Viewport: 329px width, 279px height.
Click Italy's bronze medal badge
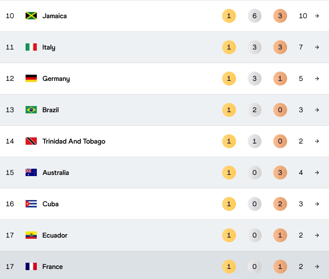point(280,47)
